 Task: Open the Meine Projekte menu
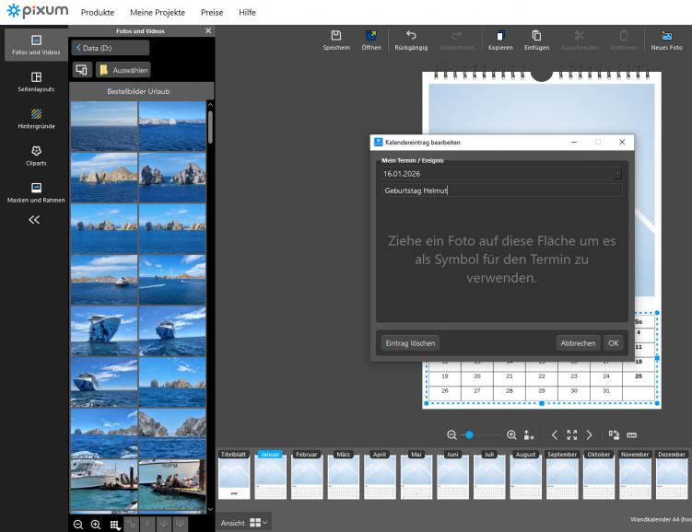tap(157, 12)
